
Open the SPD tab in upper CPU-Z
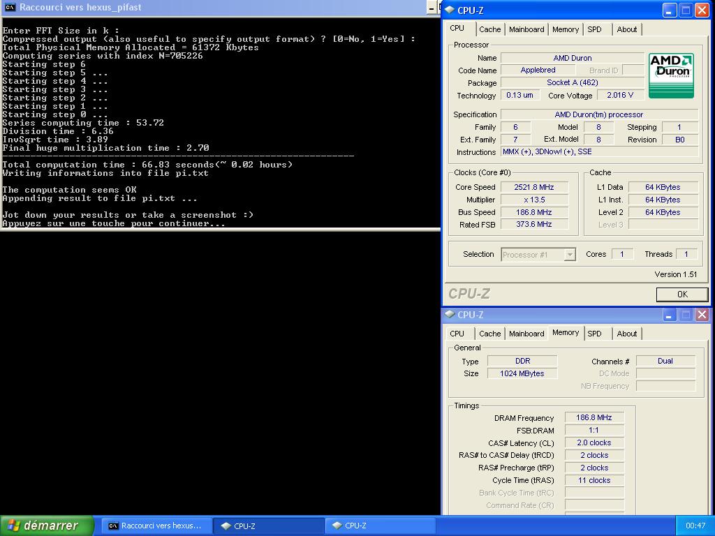point(594,29)
